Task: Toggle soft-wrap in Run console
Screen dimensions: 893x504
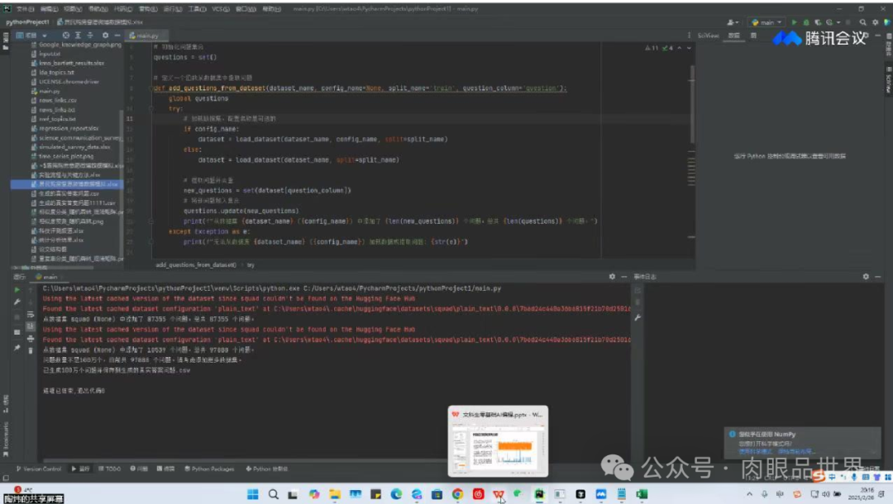Action: click(31, 315)
